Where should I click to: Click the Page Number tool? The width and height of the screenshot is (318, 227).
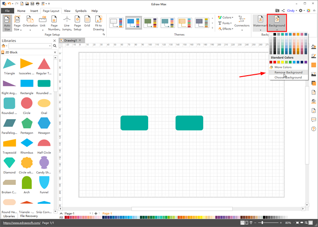54,23
